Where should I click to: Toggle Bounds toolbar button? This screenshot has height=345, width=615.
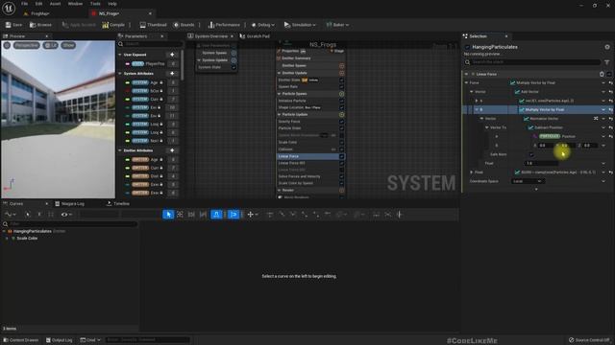(184, 25)
